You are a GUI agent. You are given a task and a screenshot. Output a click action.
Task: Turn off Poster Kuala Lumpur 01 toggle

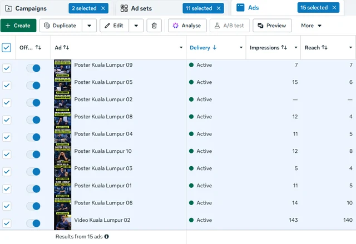point(33,188)
